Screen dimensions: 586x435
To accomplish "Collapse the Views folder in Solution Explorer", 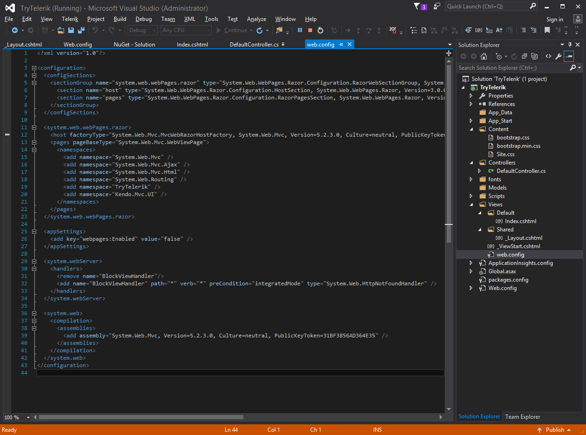I will click(x=471, y=204).
